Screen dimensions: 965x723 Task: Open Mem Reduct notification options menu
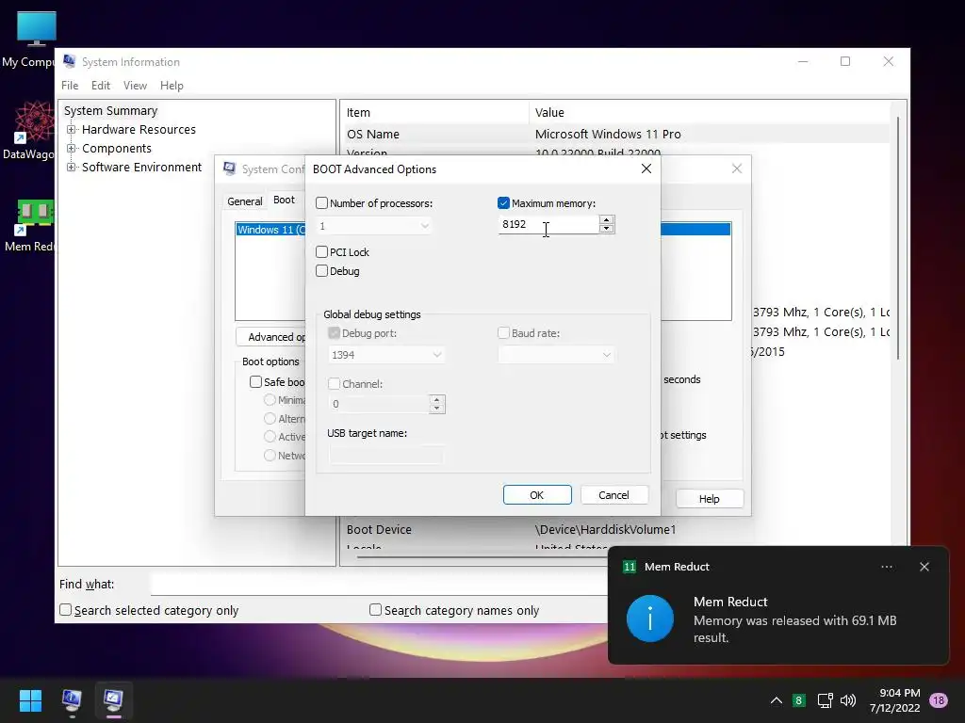886,567
